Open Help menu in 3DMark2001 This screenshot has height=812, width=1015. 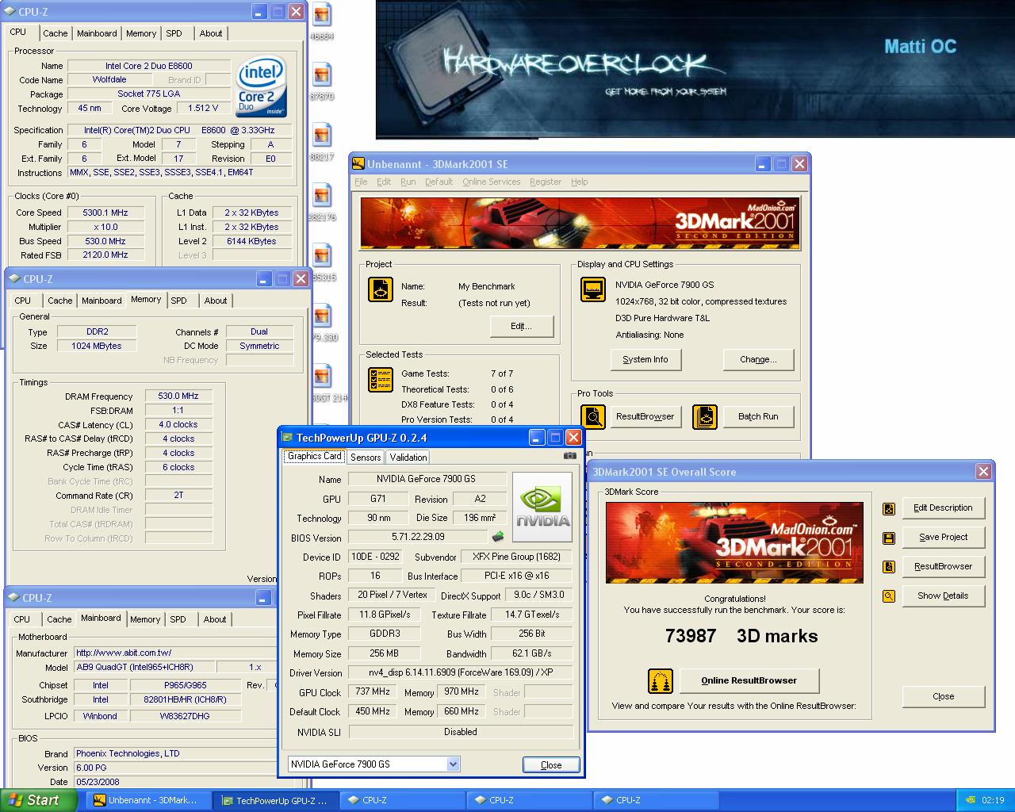pyautogui.click(x=580, y=182)
